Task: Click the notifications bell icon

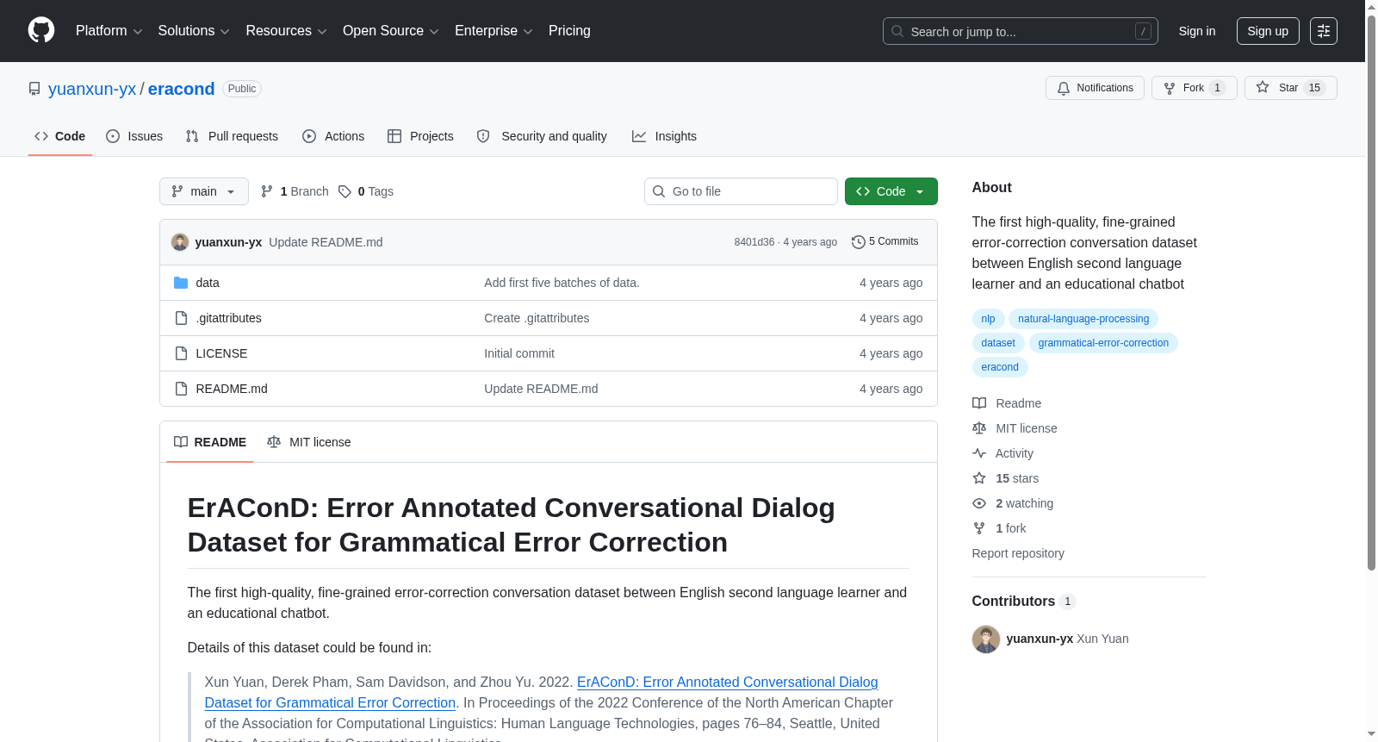Action: point(1064,88)
